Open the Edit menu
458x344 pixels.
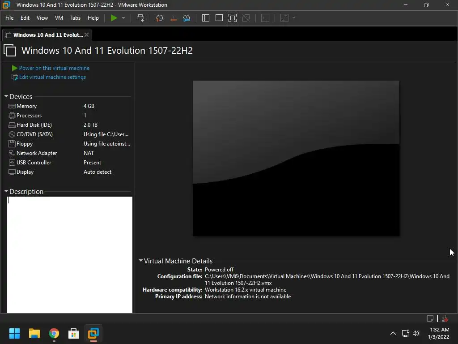pos(25,18)
